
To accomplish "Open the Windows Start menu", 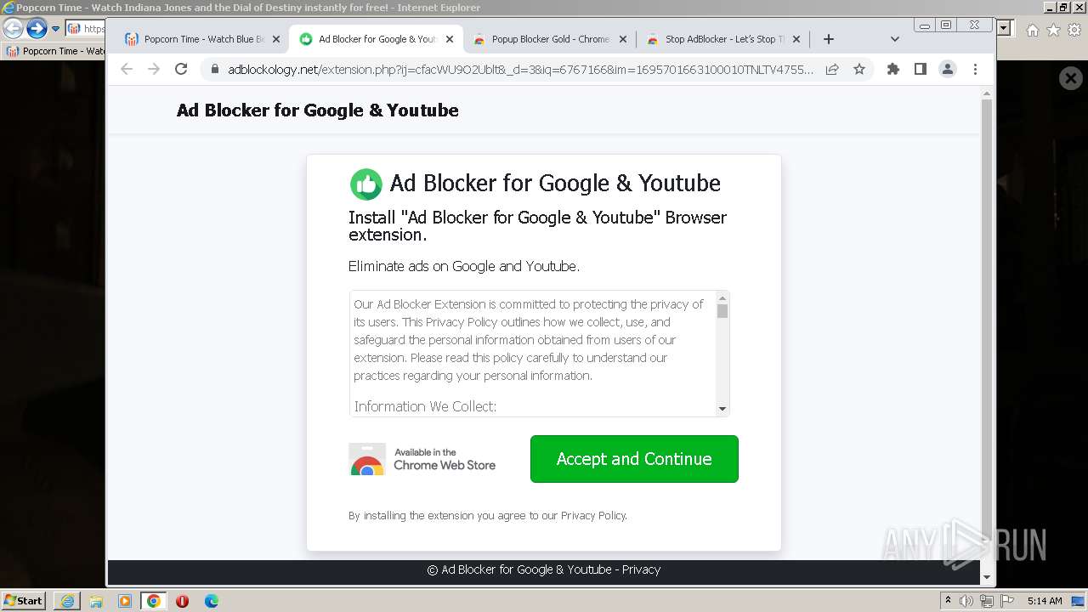I will pyautogui.click(x=24, y=601).
